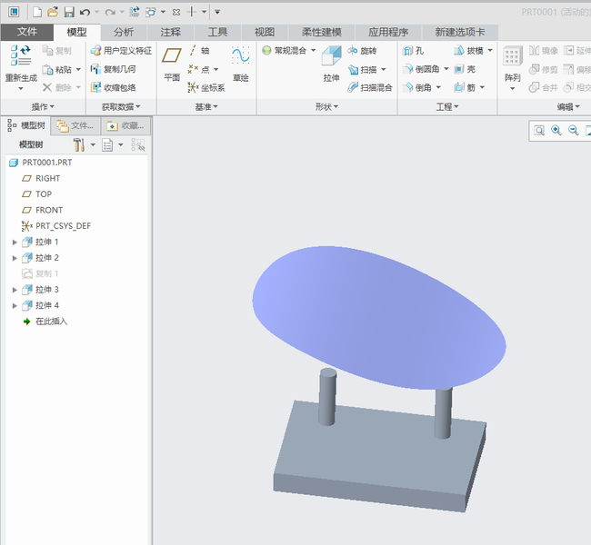
Task: Switch to the 注释 ribbon tab
Action: point(170,33)
